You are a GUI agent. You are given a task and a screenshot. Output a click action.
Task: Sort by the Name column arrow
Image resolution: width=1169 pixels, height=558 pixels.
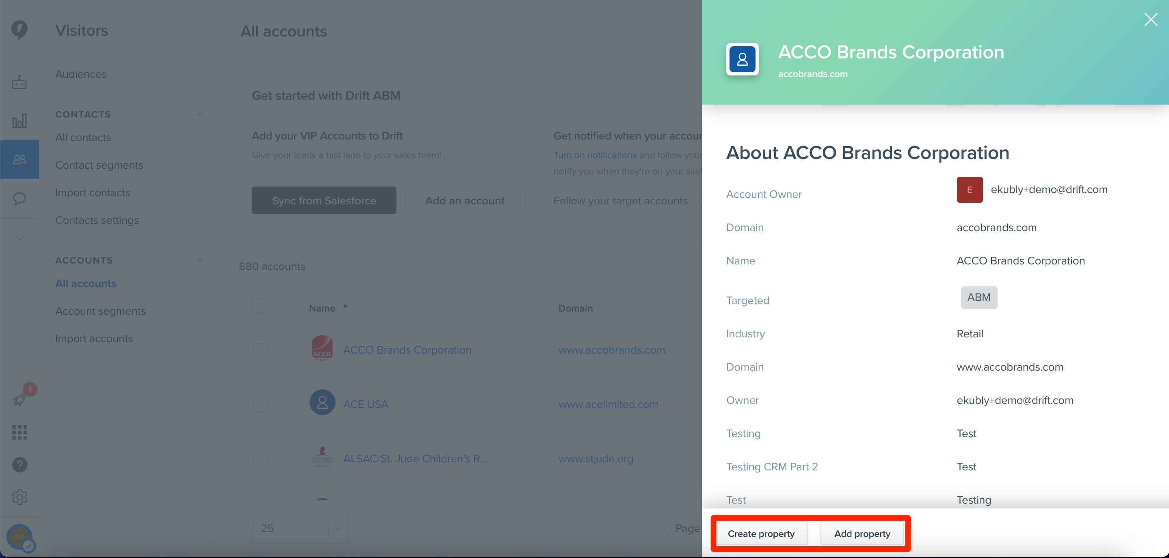(345, 306)
